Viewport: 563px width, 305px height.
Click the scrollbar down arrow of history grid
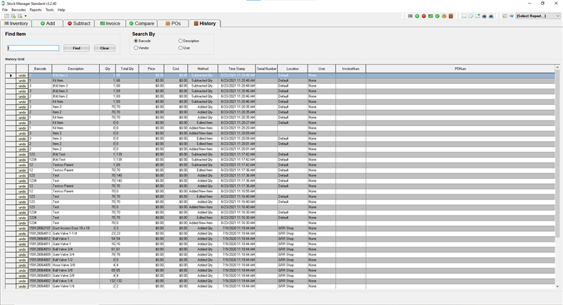coord(557,286)
